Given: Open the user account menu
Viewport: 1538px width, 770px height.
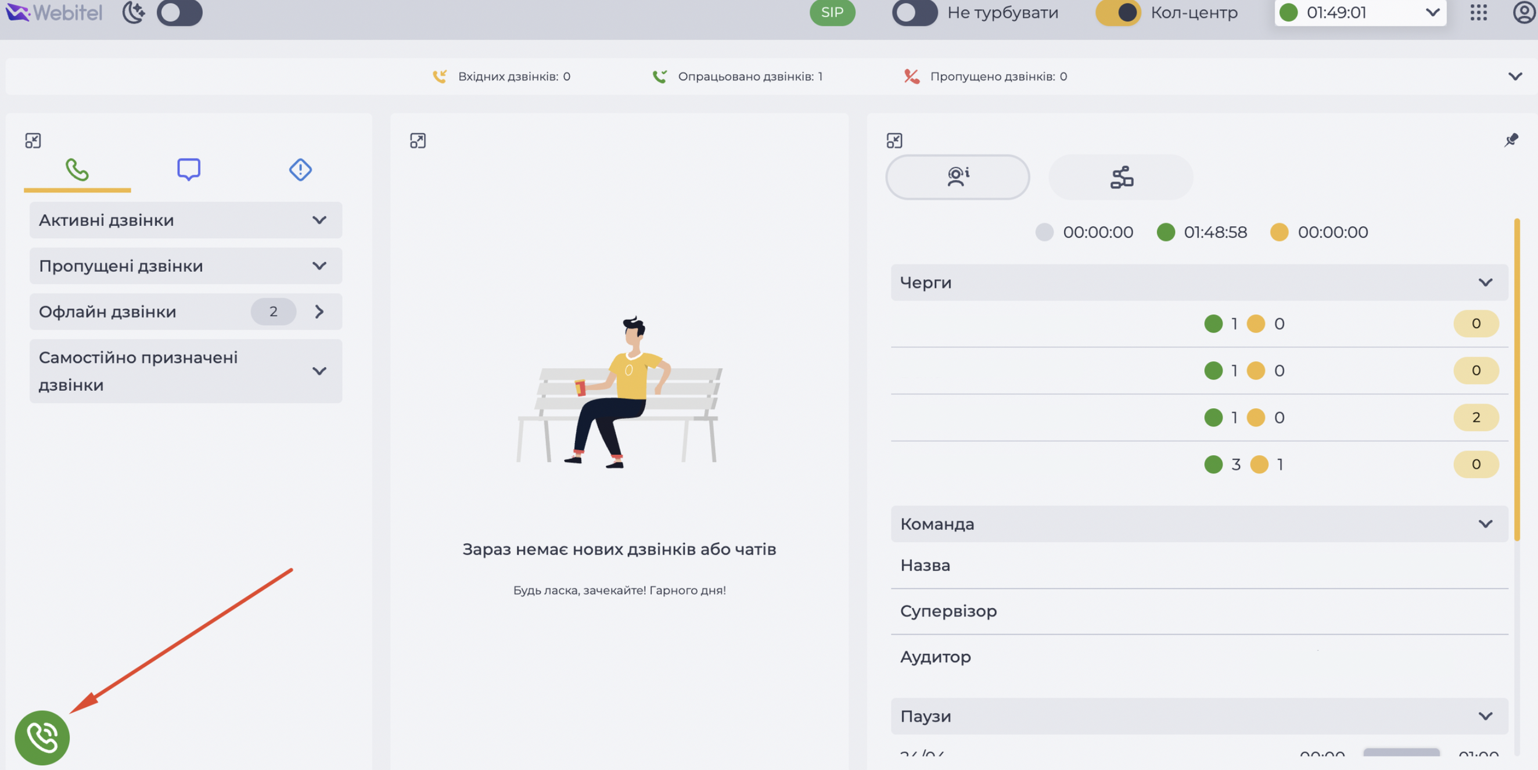Looking at the screenshot, I should point(1524,13).
